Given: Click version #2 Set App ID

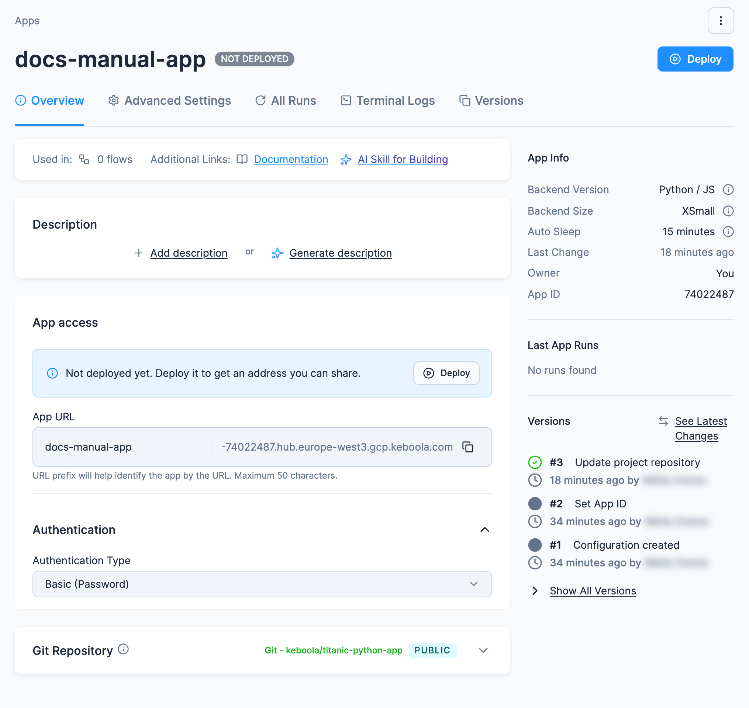Looking at the screenshot, I should 588,503.
